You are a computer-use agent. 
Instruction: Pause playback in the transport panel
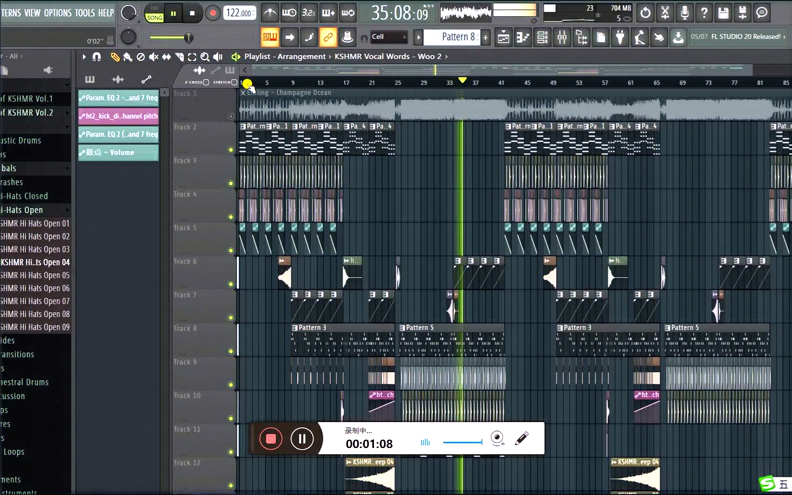click(x=173, y=13)
